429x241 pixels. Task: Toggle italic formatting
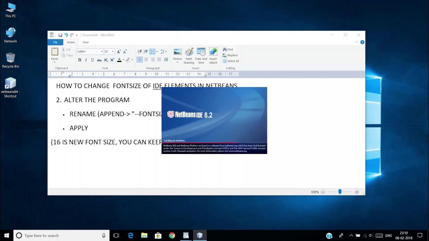pos(85,59)
